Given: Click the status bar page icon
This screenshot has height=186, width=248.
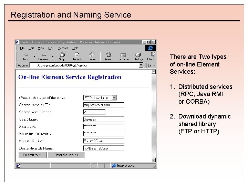Looking at the screenshot, I should click(18, 166).
